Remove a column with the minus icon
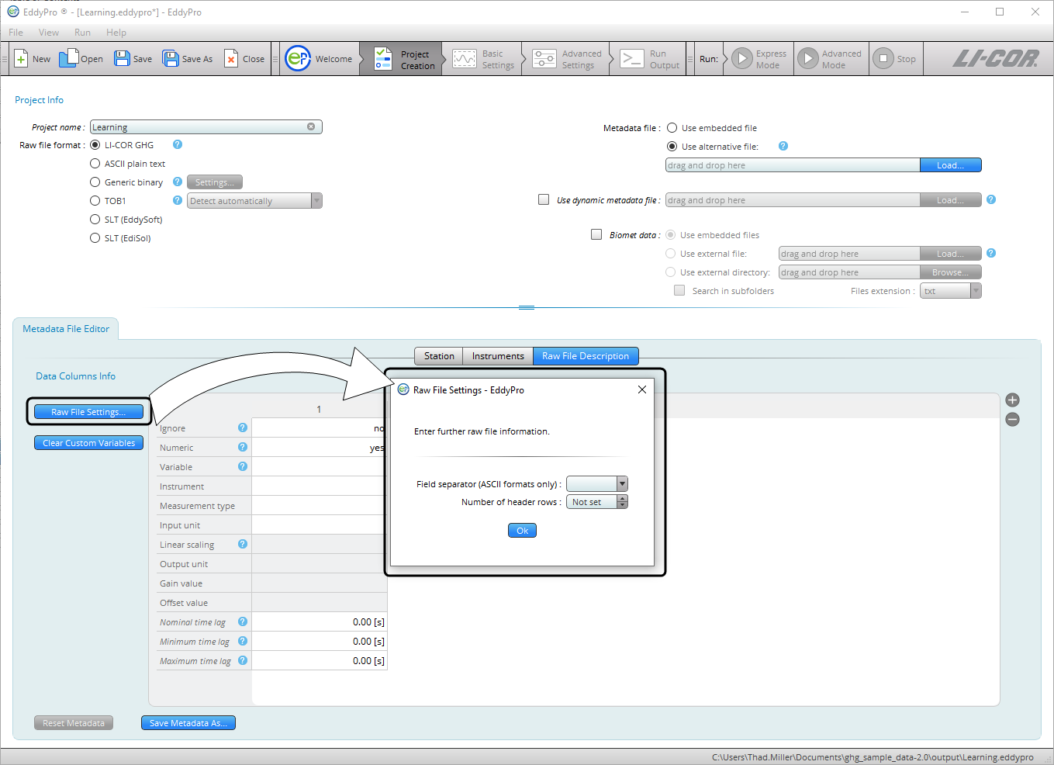This screenshot has width=1054, height=765. click(x=1012, y=420)
